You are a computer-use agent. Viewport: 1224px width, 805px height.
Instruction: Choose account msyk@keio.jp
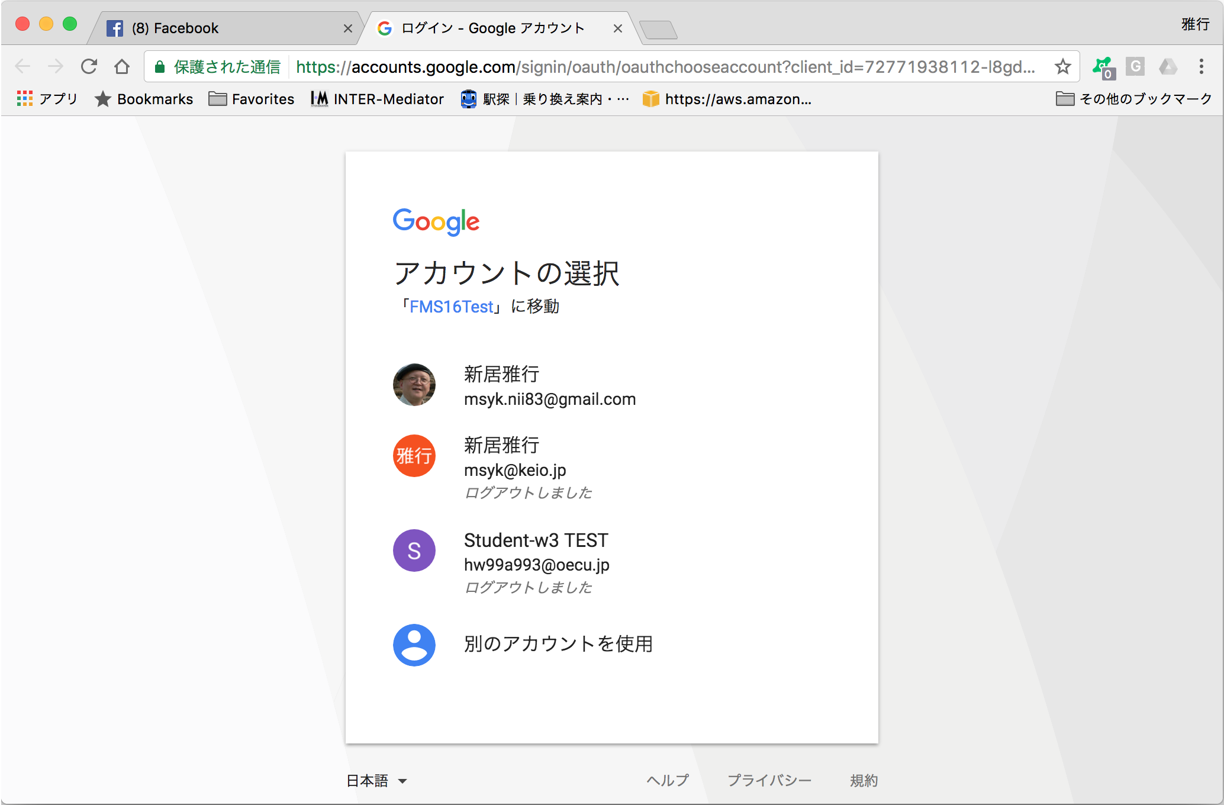(612, 468)
